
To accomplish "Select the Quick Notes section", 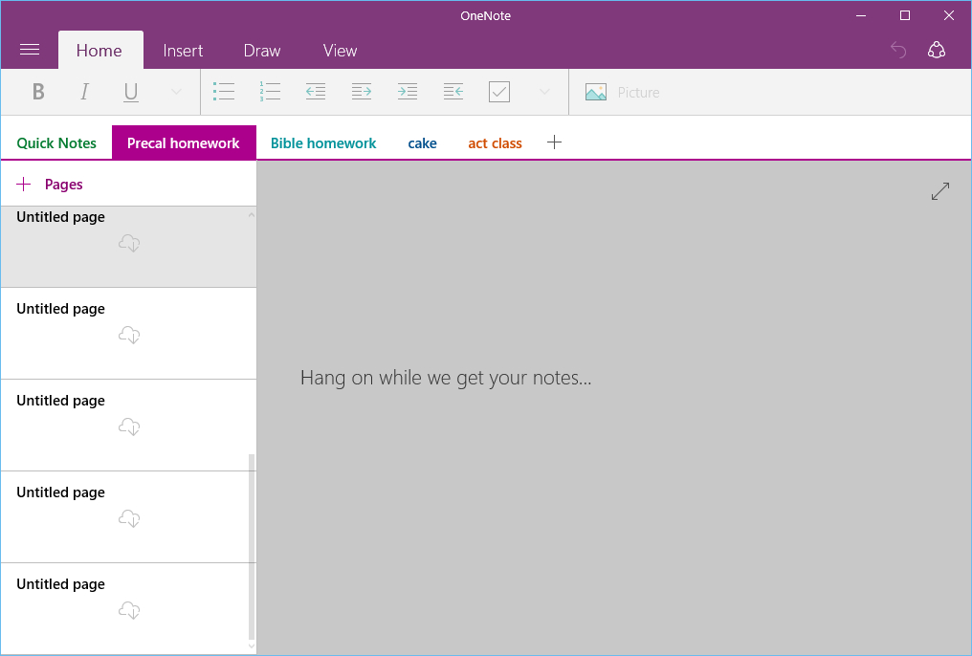I will 56,143.
